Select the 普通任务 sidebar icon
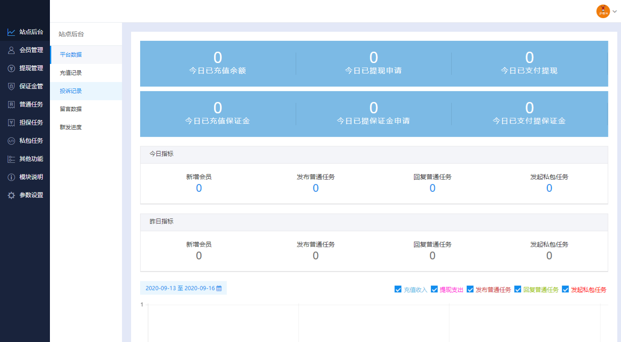 pyautogui.click(x=11, y=104)
